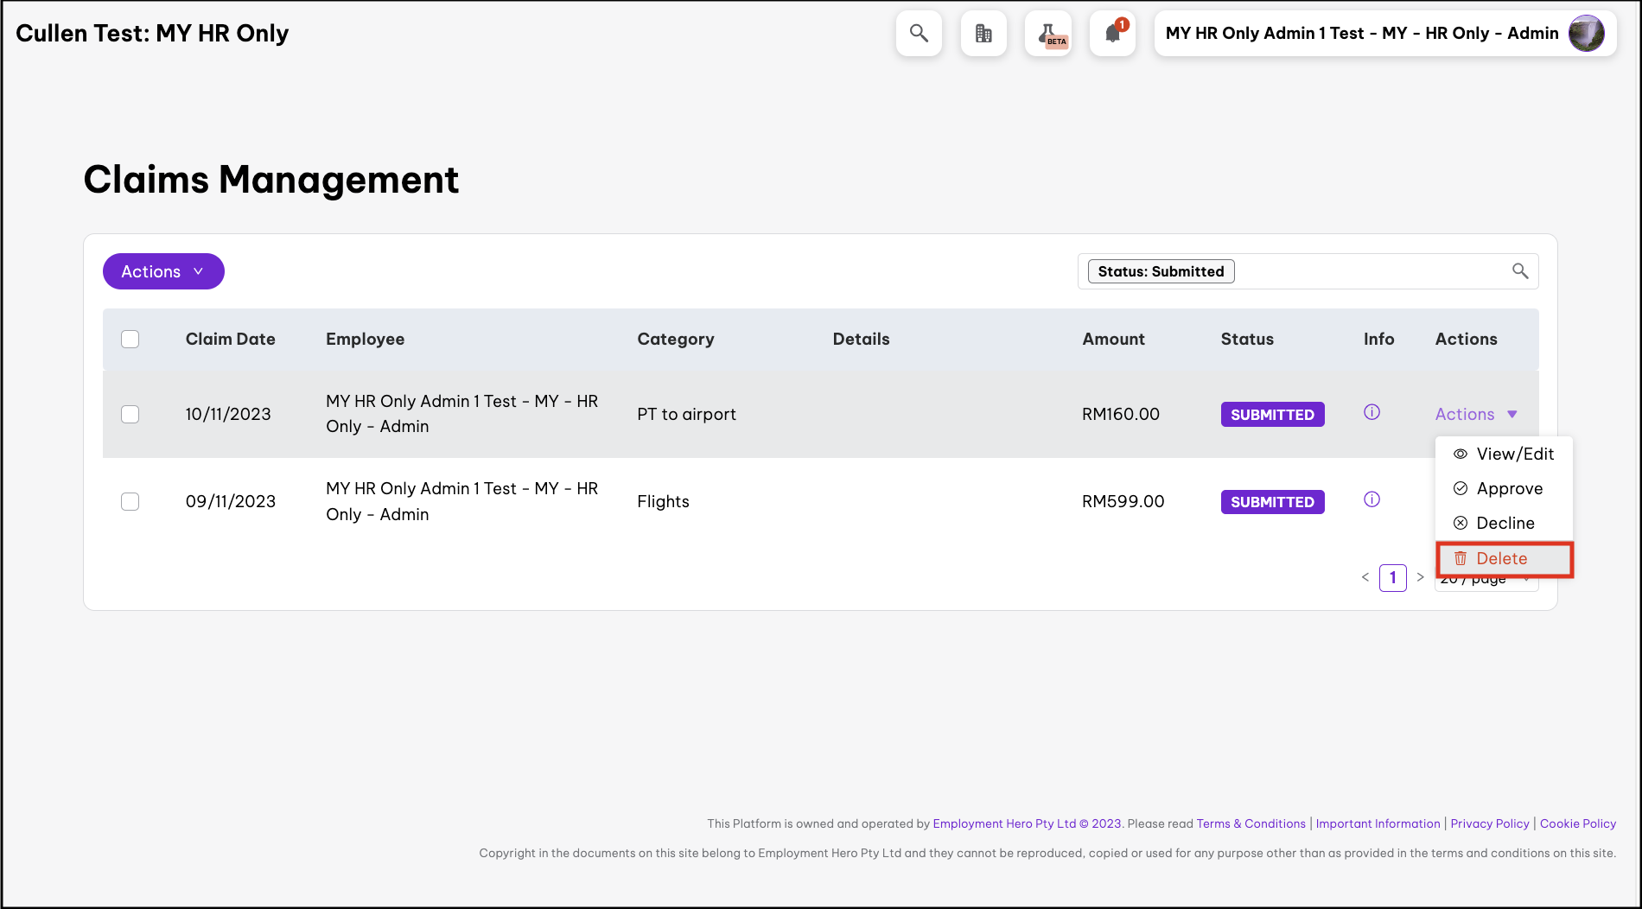Toggle the select-all claims header checkbox
The image size is (1642, 909).
pos(130,339)
